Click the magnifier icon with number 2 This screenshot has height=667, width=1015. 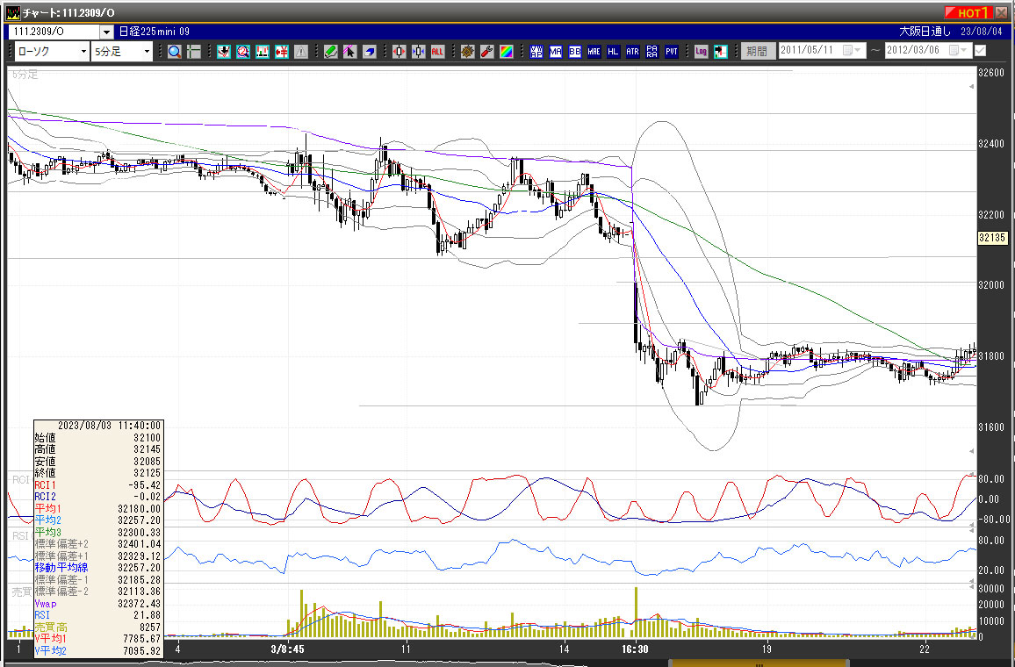[242, 52]
